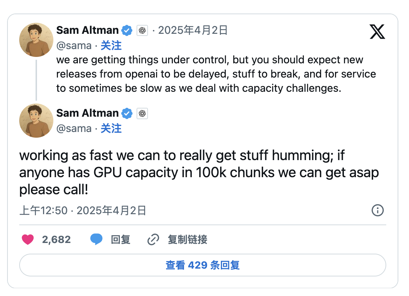The height and width of the screenshot is (296, 409).
Task: Click the X logo in the top corner
Action: 377,32
